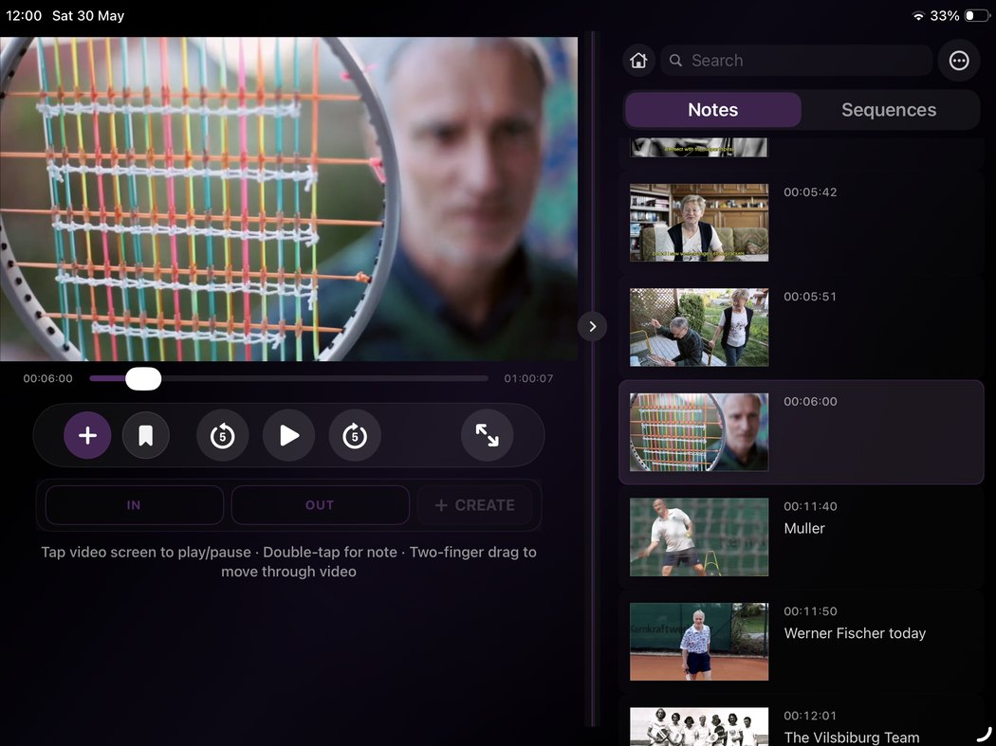
Task: Tap the bookmark icon button
Action: coord(145,435)
